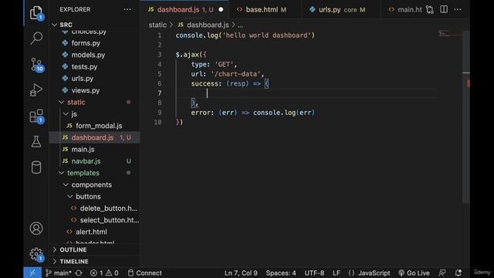
Task: Switch to dashboard.js tab
Action: 184,10
